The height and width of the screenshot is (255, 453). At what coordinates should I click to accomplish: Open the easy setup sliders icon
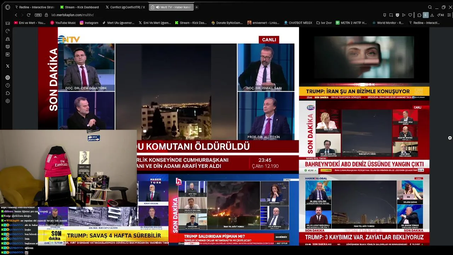click(x=449, y=15)
